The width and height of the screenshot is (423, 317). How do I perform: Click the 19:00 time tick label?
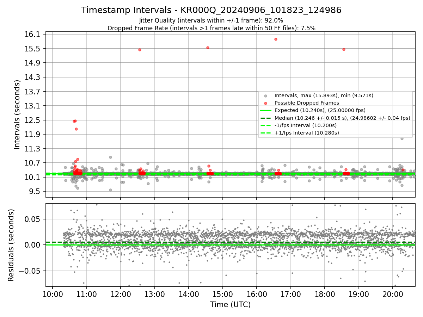358,295
